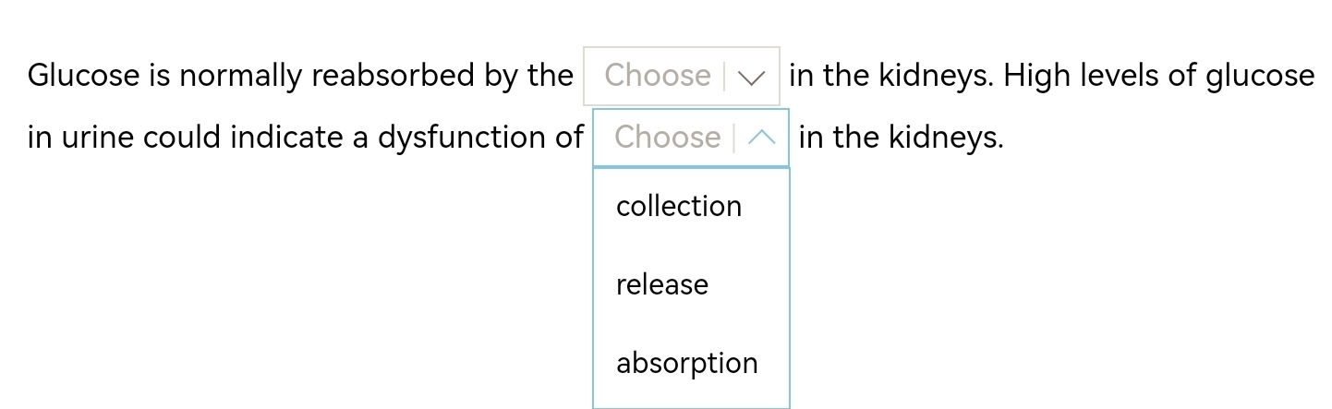The image size is (1332, 409).
Task: Choose "absorption" from the open list
Action: point(687,363)
